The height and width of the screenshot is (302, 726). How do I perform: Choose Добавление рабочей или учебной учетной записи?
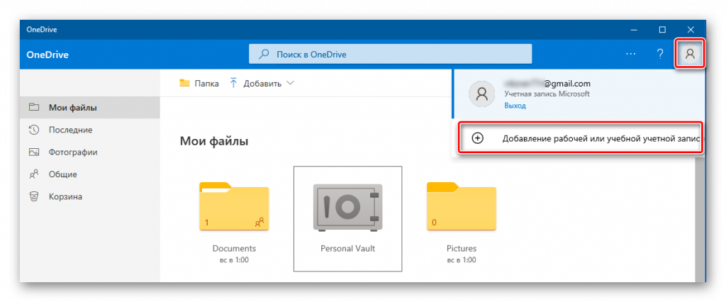[599, 138]
